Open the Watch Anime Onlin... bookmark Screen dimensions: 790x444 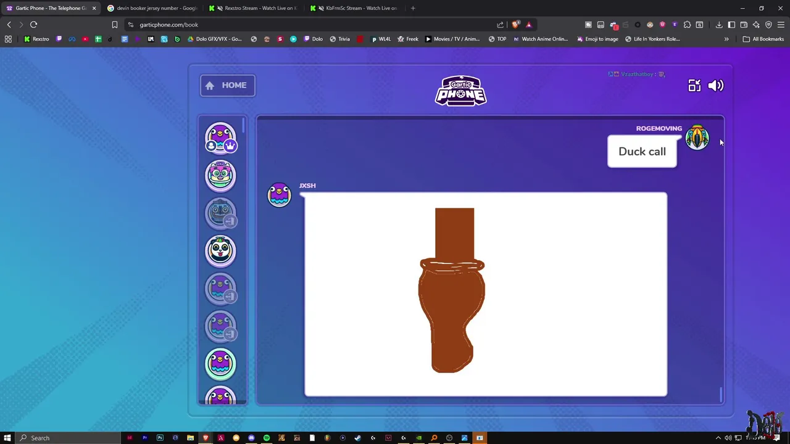pyautogui.click(x=540, y=39)
